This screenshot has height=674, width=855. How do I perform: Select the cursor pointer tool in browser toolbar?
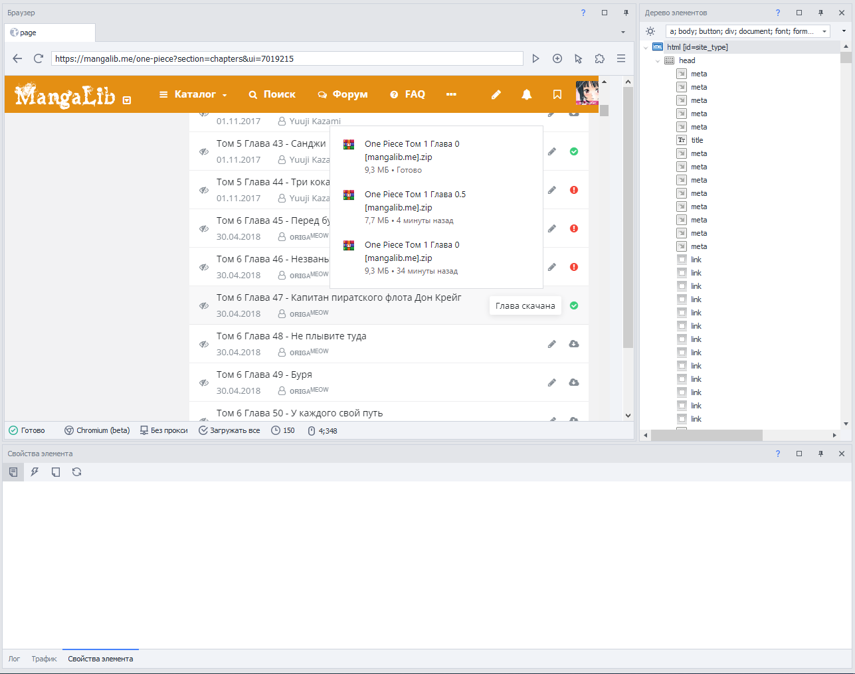coord(579,58)
